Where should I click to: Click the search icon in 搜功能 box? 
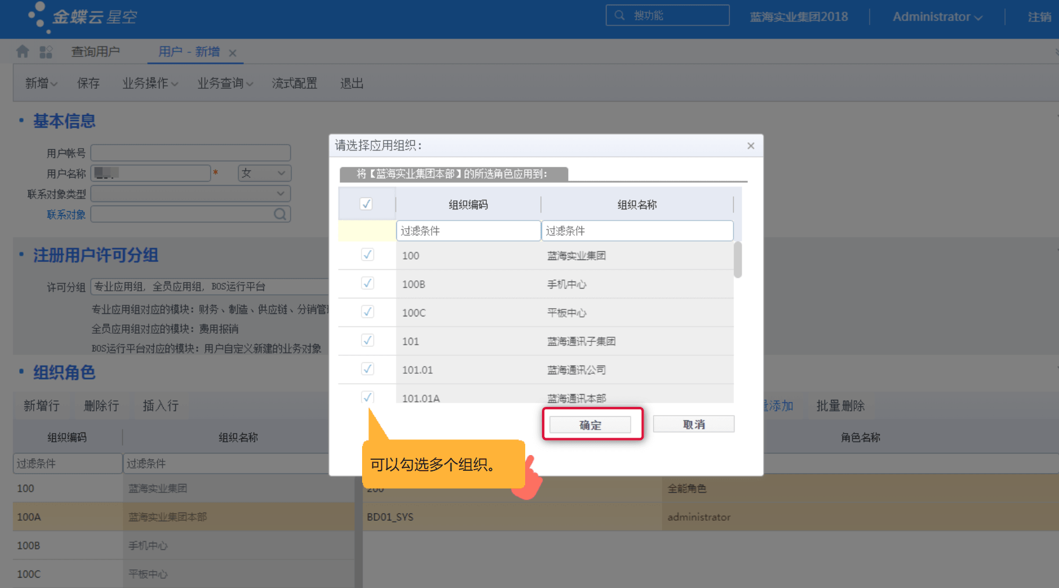click(620, 16)
